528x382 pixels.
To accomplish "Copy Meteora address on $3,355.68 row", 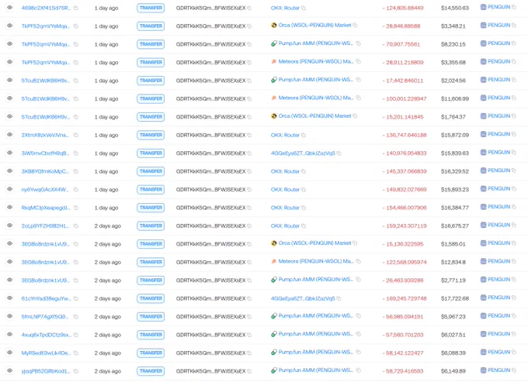I will [x=358, y=61].
